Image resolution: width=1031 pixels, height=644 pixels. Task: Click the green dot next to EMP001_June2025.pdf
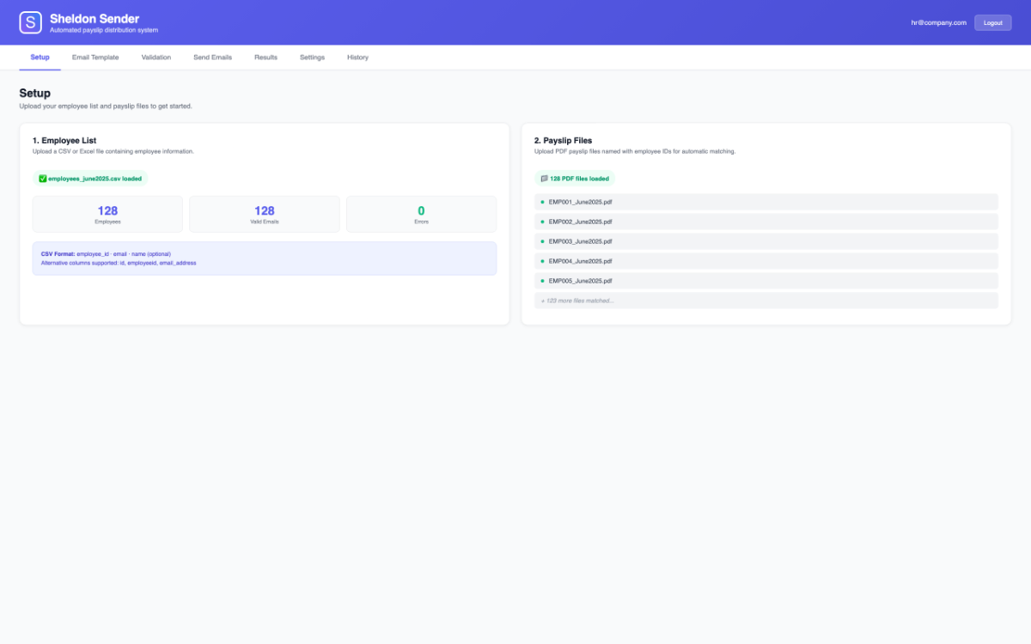point(542,202)
